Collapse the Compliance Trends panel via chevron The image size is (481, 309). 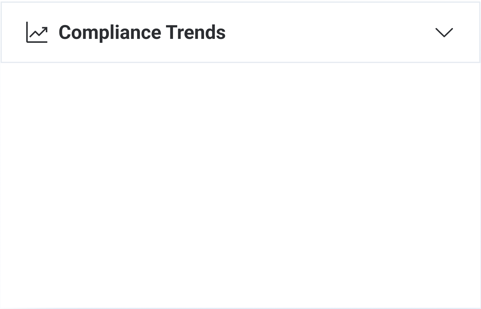444,33
